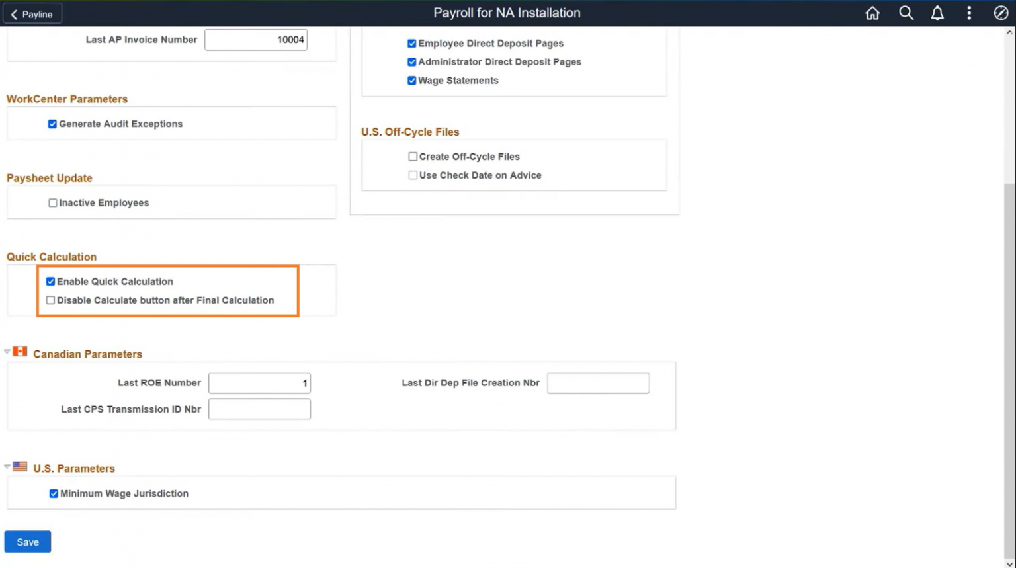View notifications via the bell icon
This screenshot has width=1016, height=568.
(x=937, y=13)
